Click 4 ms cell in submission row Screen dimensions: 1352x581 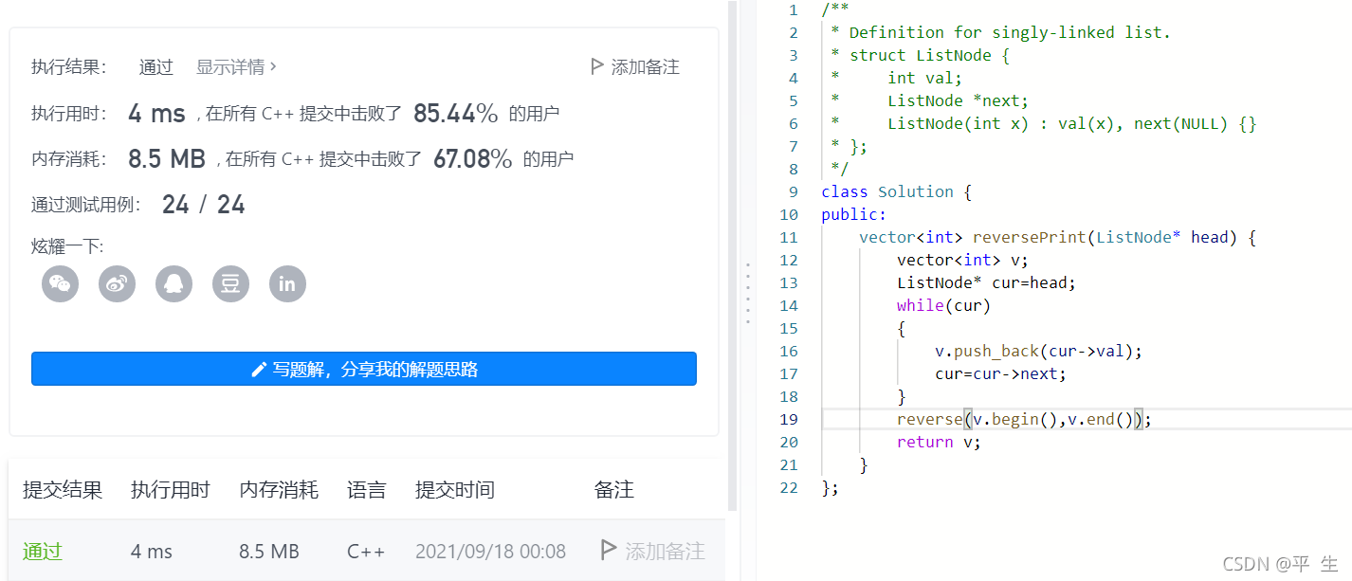point(152,552)
